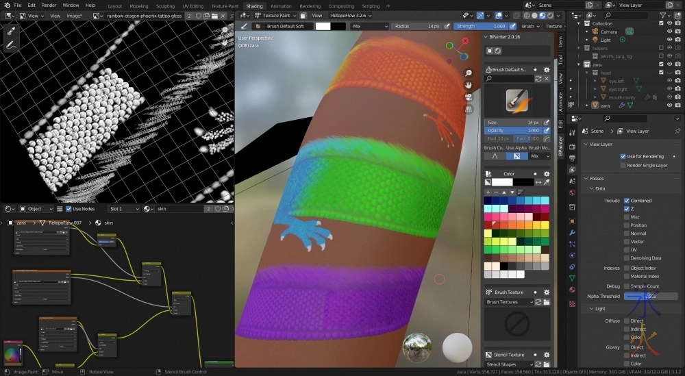This screenshot has height=376, width=685.
Task: Switch perspective/orthographic with the grid icon
Action: pos(469,109)
